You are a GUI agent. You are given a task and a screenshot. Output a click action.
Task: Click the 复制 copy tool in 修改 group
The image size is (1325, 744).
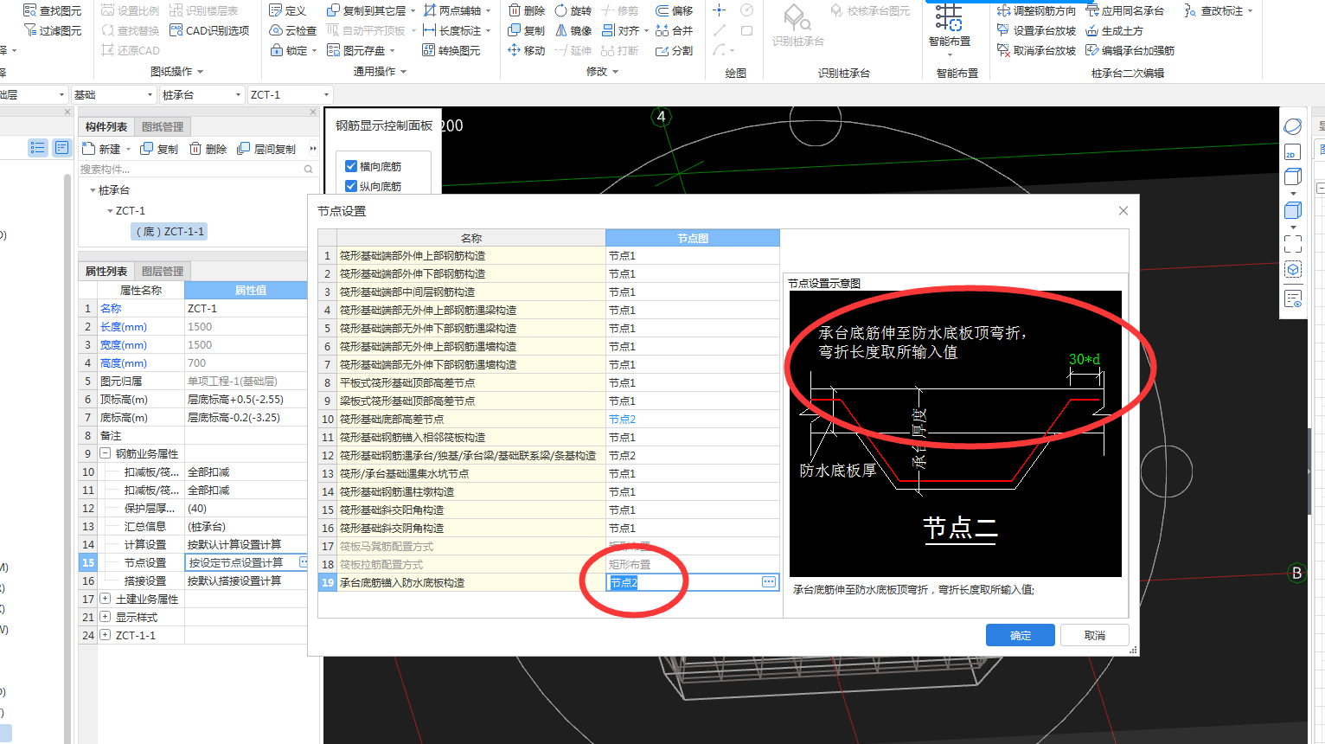click(527, 30)
